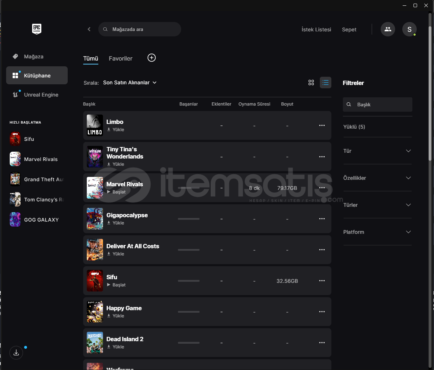Click the Oynama Süresi column header

point(254,104)
